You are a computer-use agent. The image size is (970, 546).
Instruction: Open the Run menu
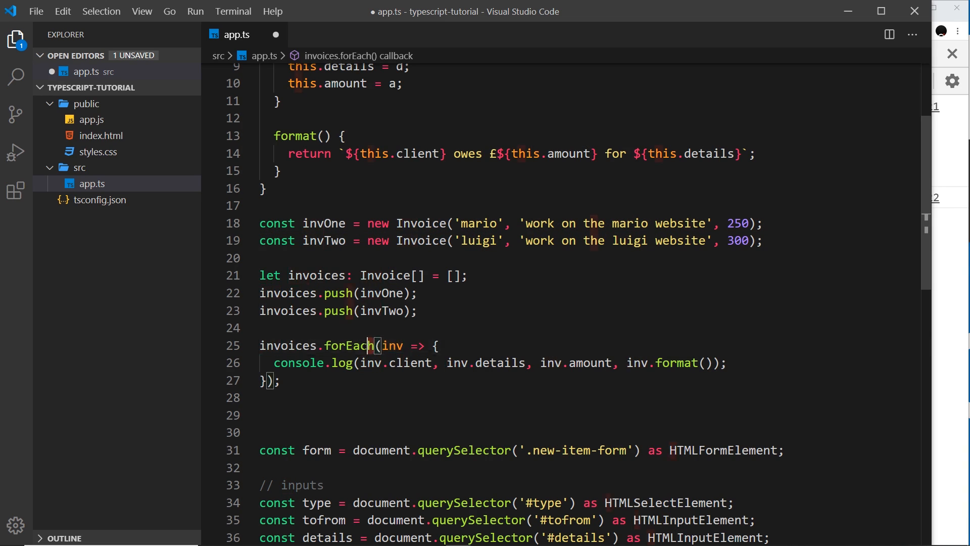196,11
